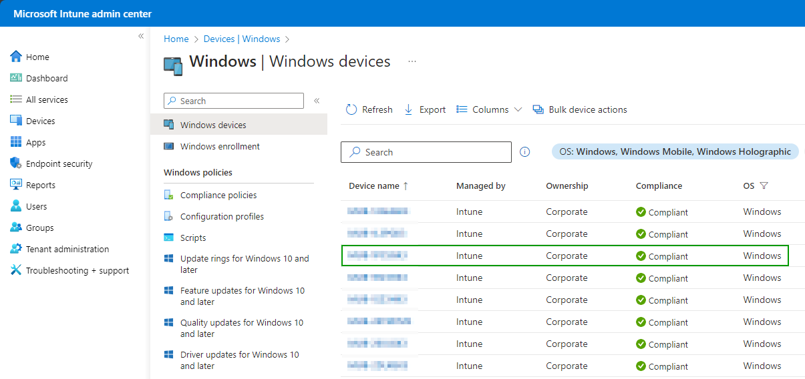Image resolution: width=805 pixels, height=379 pixels.
Task: Go to Devices in left sidebar
Action: (x=33, y=121)
